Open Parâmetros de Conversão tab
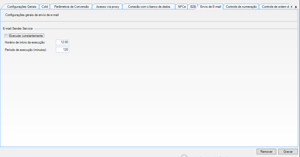300x157 pixels. 71,7
